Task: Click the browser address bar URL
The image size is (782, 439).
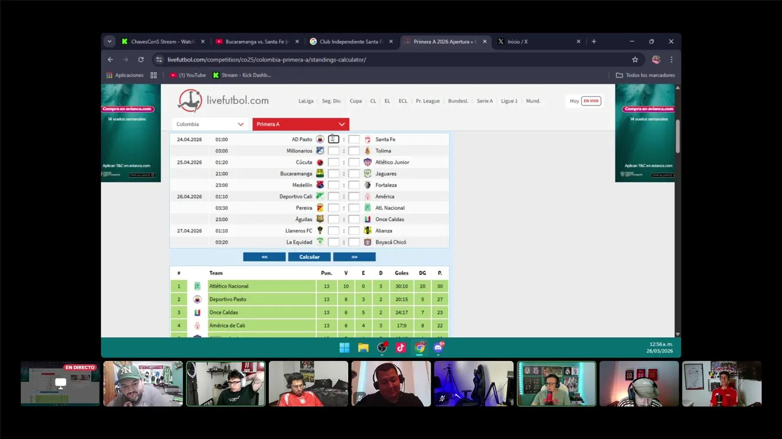Action: pyautogui.click(x=267, y=60)
